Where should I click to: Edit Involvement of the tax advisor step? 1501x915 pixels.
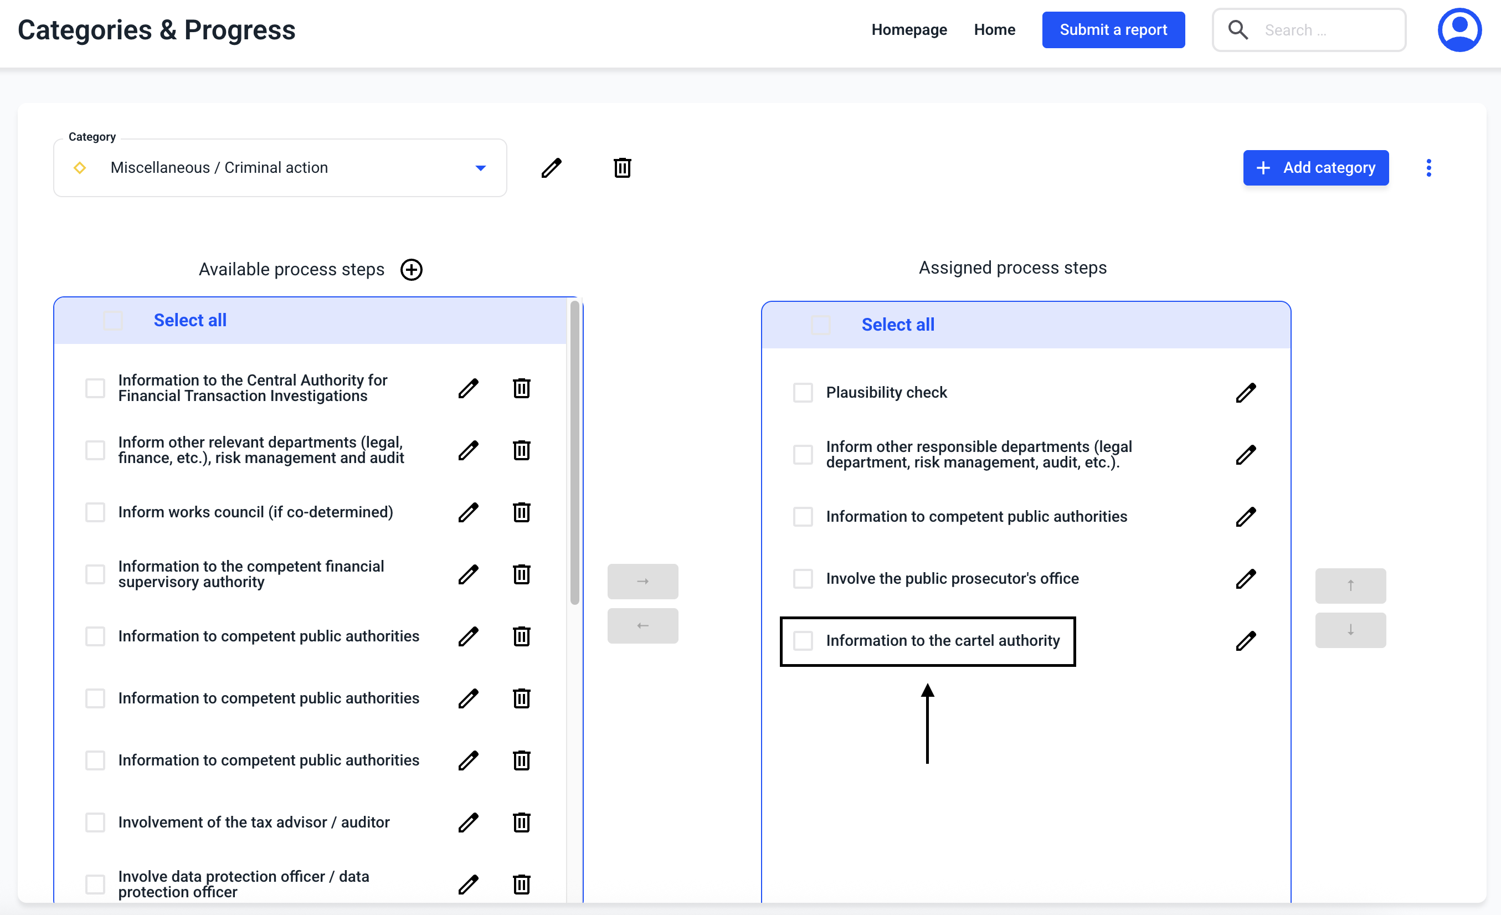point(468,823)
